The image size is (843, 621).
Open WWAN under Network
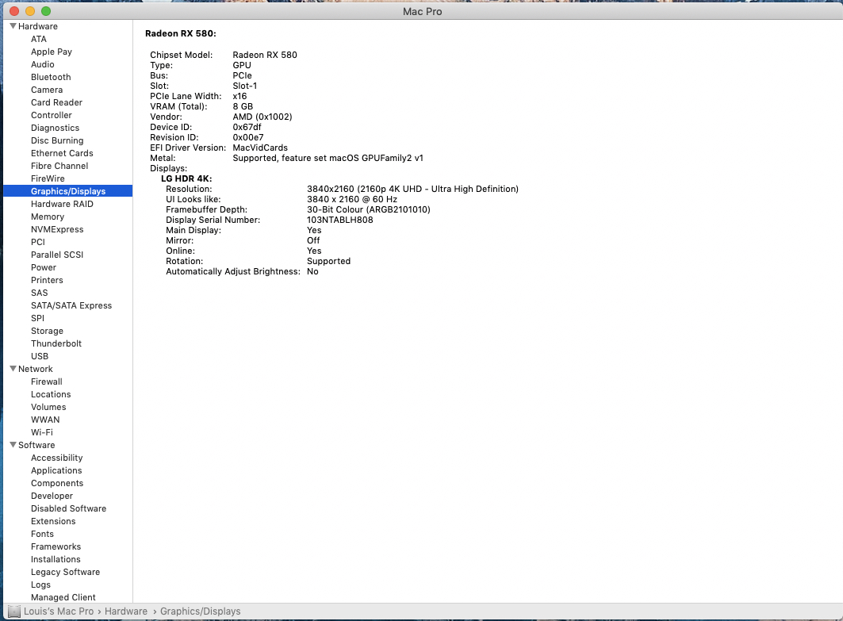pyautogui.click(x=45, y=420)
